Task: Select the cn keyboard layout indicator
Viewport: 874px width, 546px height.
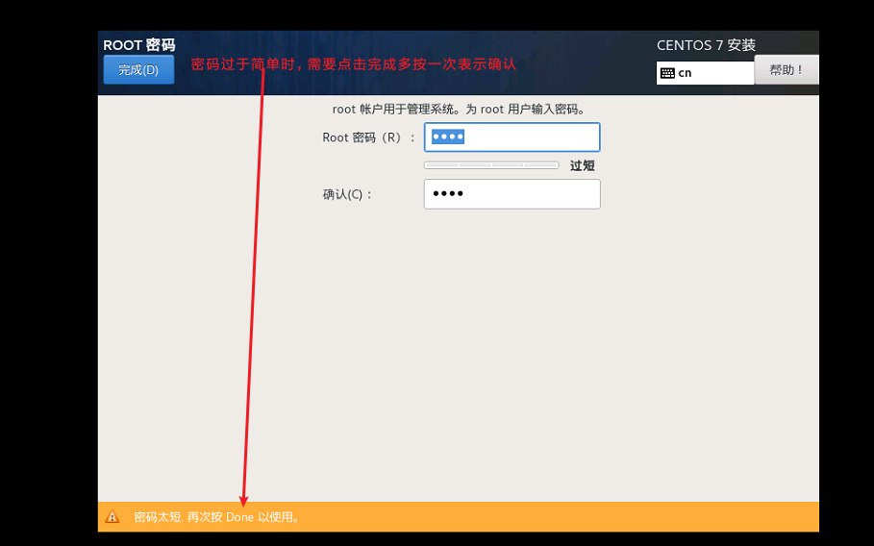Action: click(x=705, y=73)
